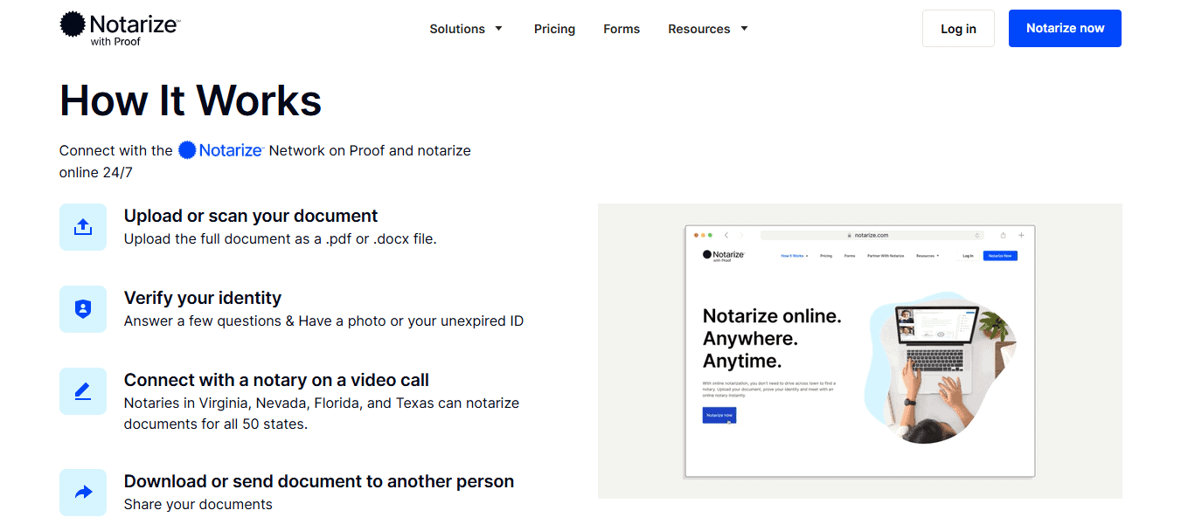The image size is (1181, 524).
Task: Click 'Share your documents' text
Action: [198, 504]
